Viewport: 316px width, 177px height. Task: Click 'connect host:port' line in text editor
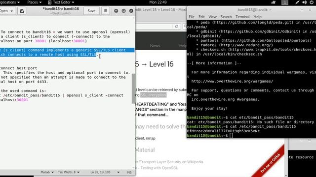[x=19, y=68]
